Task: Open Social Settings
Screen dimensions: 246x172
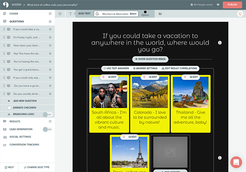Action: coord(20,137)
